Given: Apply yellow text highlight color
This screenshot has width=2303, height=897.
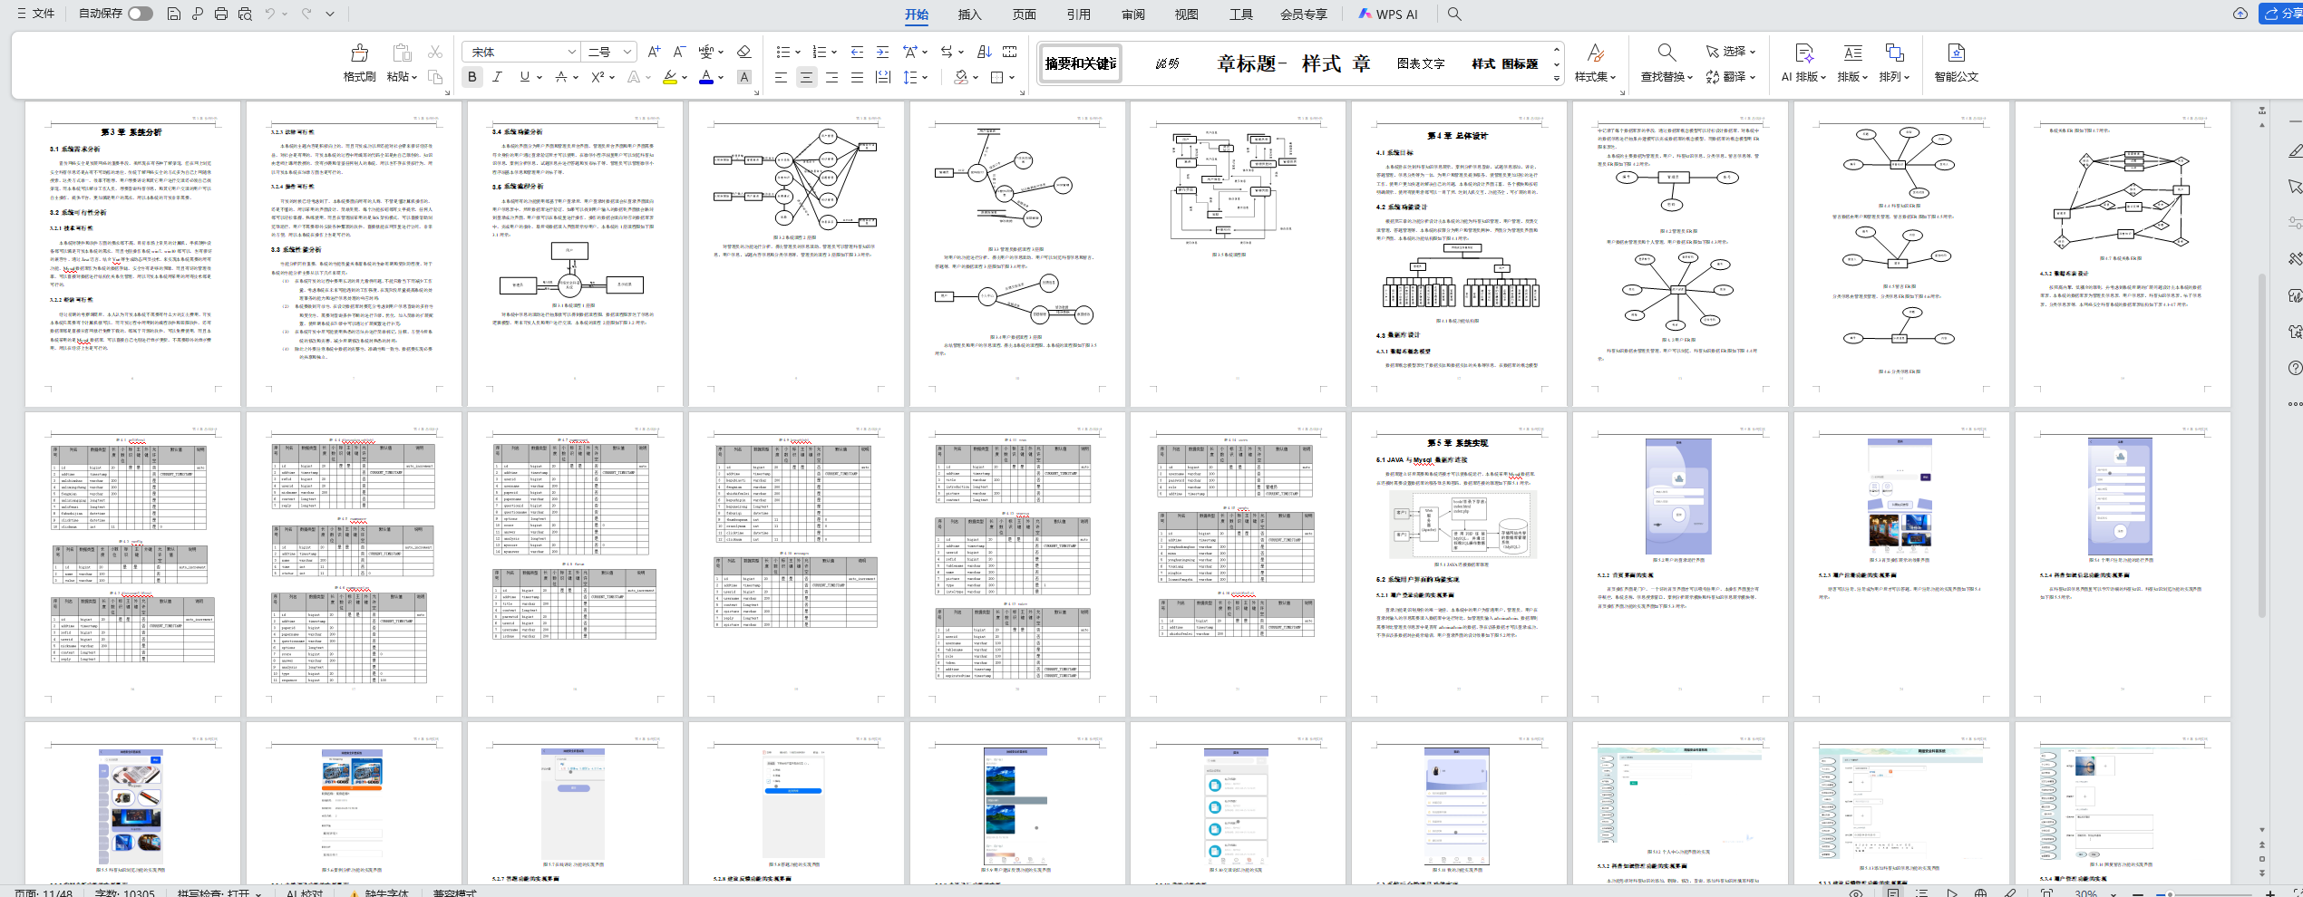Looking at the screenshot, I should 670,78.
